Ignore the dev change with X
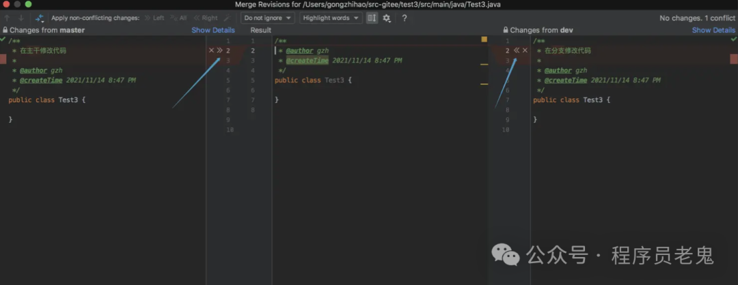 (525, 50)
